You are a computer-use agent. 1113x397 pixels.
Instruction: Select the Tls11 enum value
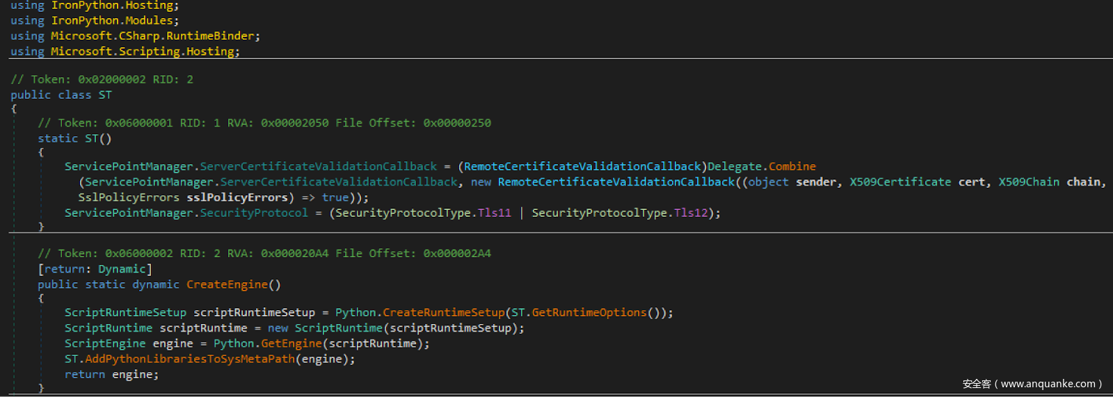(x=494, y=213)
